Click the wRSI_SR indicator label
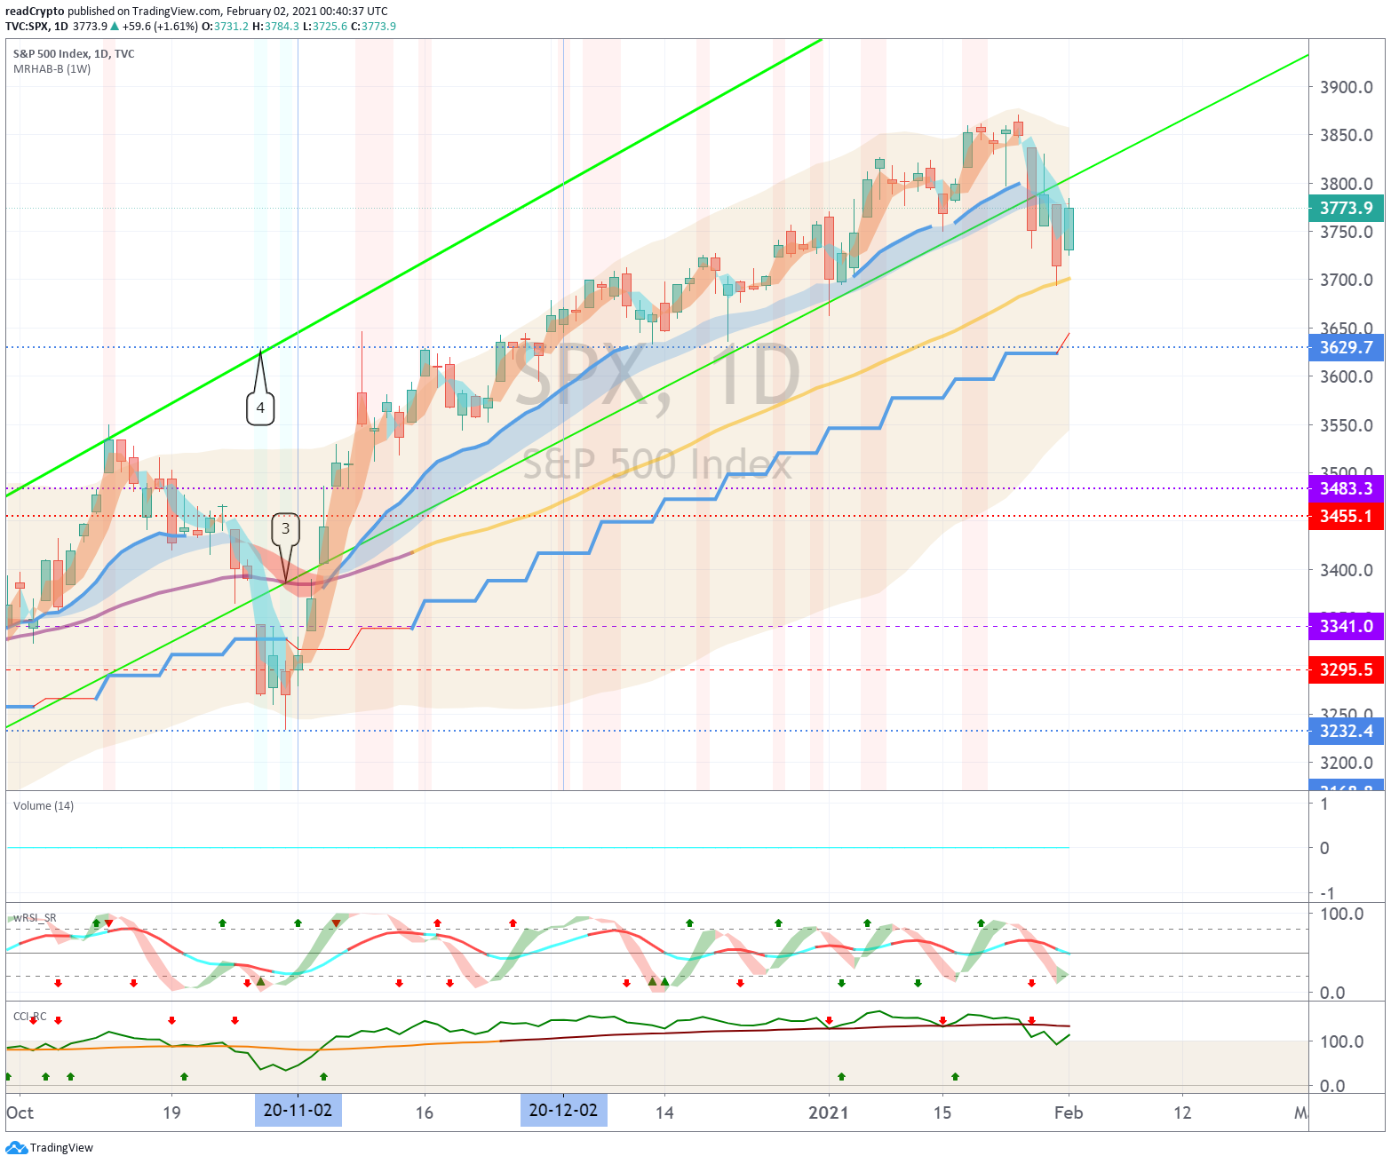 click(x=35, y=917)
